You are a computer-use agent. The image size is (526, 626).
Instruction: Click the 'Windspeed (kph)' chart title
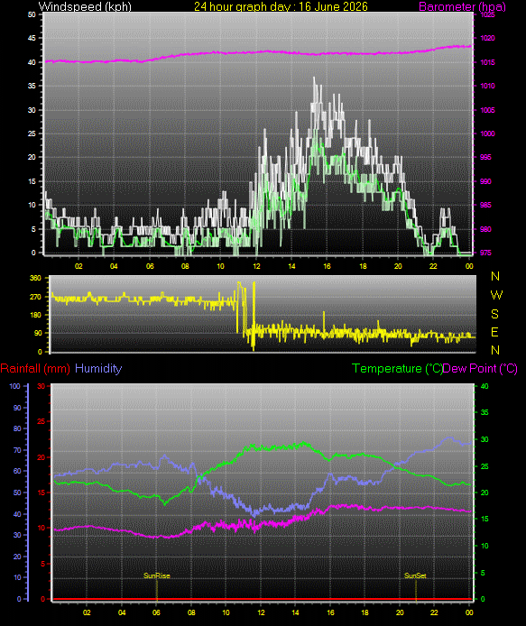(85, 6)
